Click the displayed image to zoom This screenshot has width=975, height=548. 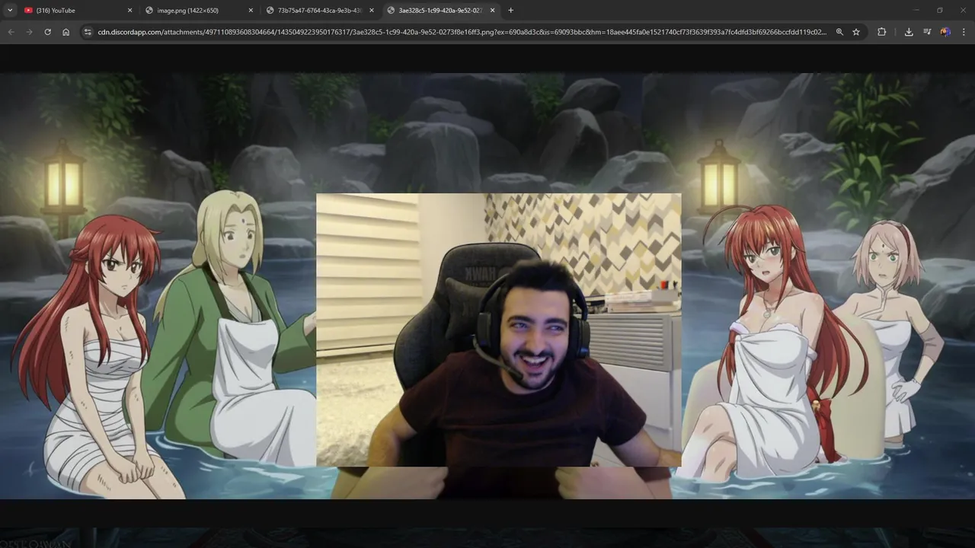pyautogui.click(x=487, y=286)
